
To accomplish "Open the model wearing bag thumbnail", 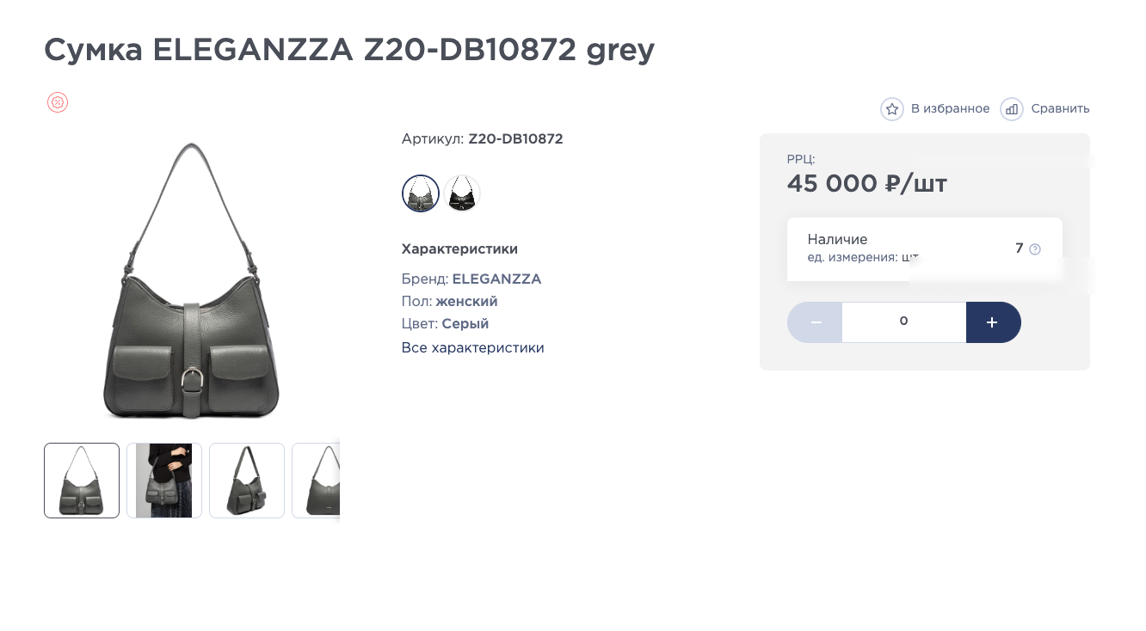I will click(x=164, y=481).
